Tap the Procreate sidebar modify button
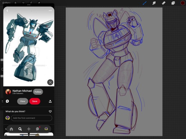The width and height of the screenshot is (186, 139). point(2,69)
